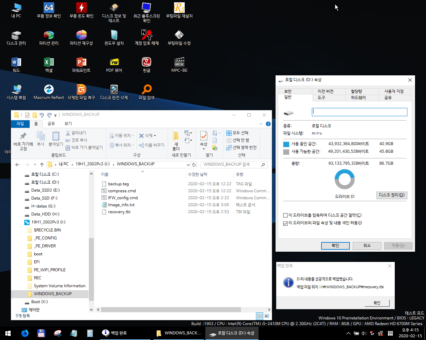Show hidden system tray icons chevron
This screenshot has width=426, height=340.
348,333
